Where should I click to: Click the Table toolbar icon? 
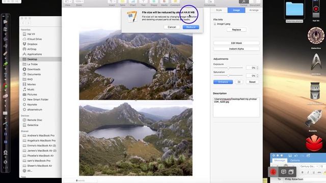122,3
